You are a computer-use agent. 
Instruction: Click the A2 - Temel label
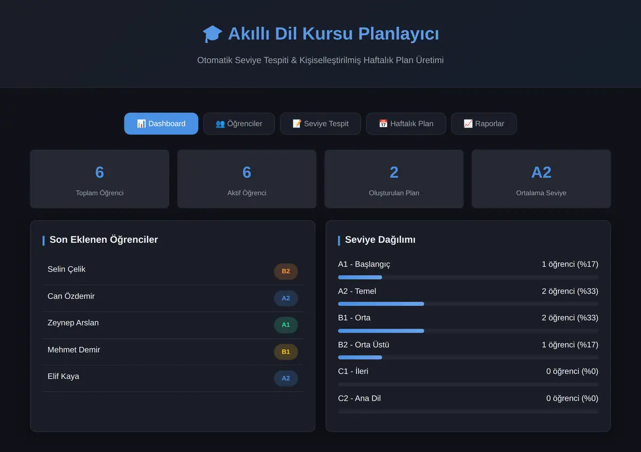click(x=357, y=291)
